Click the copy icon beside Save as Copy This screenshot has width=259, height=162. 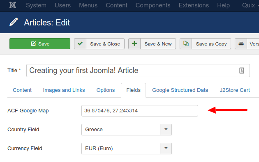186,43
